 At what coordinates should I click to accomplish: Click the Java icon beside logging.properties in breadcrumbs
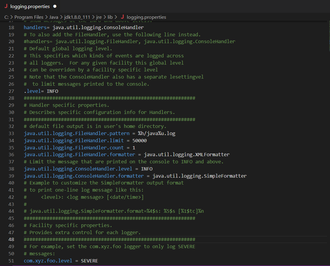[122, 17]
